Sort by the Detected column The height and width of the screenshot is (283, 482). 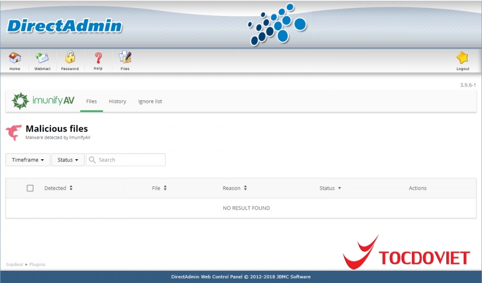click(59, 188)
